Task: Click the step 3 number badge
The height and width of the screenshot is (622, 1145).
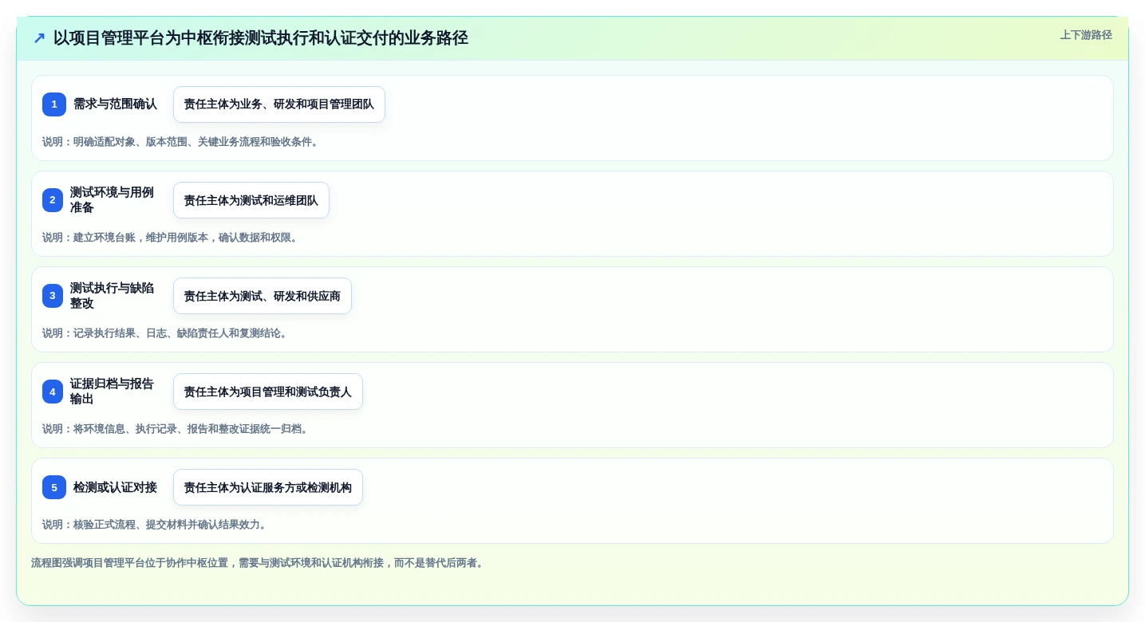Action: point(53,296)
